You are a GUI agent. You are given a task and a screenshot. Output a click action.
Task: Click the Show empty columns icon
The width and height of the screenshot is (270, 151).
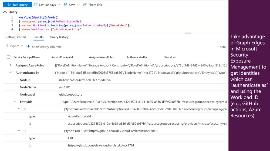pyautogui.click(x=28, y=46)
